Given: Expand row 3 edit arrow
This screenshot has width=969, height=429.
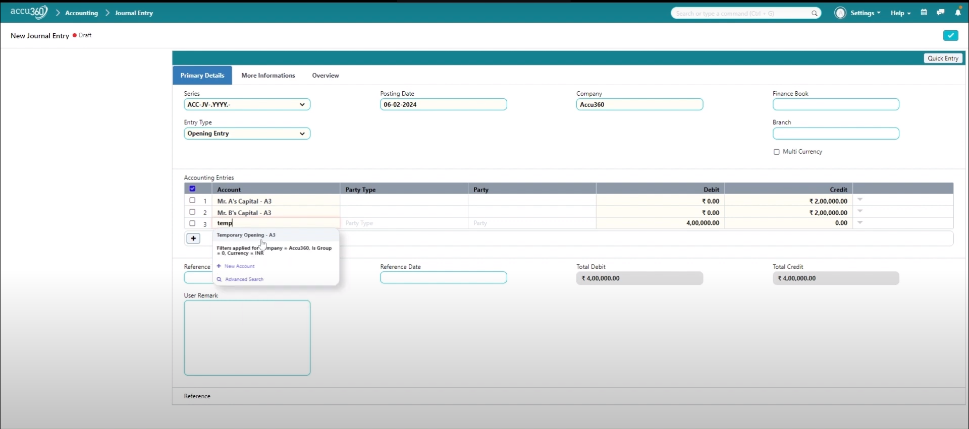Looking at the screenshot, I should 860,223.
